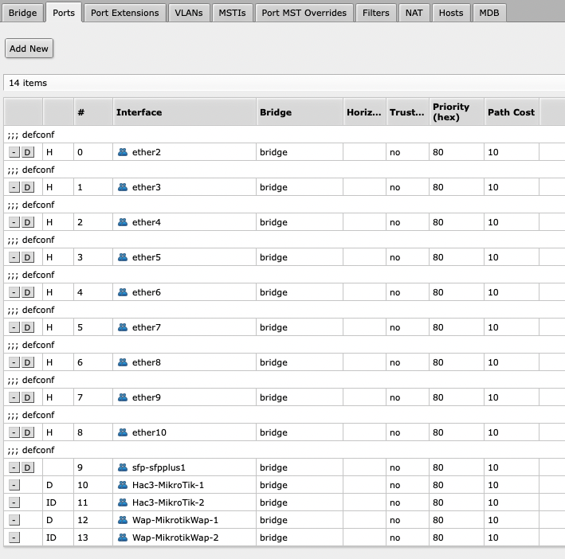Sort by the Interface column header
The image size is (565, 559).
pyautogui.click(x=185, y=112)
